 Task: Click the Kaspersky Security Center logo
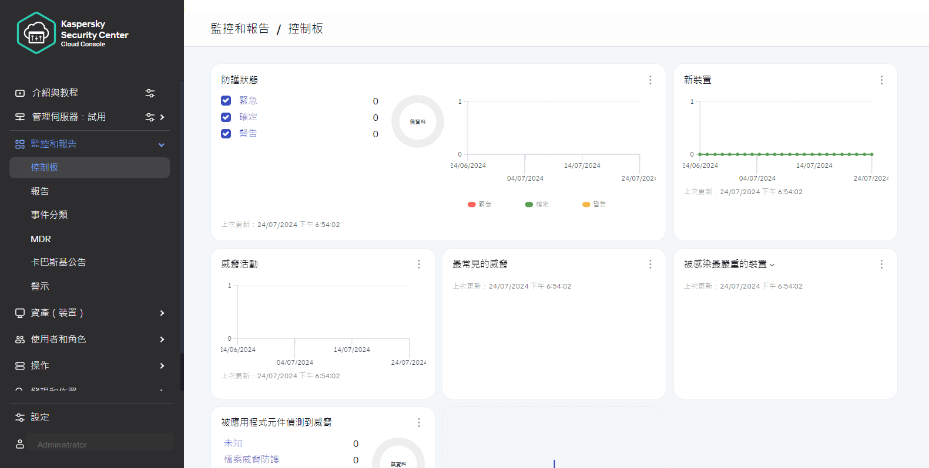pyautogui.click(x=36, y=33)
